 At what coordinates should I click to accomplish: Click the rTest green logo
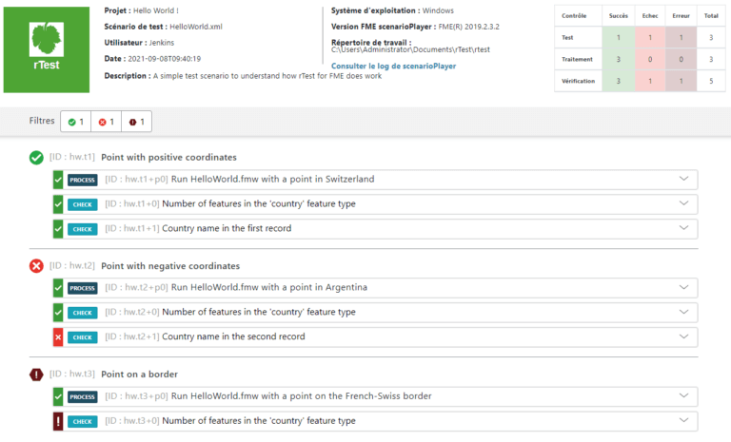47,49
